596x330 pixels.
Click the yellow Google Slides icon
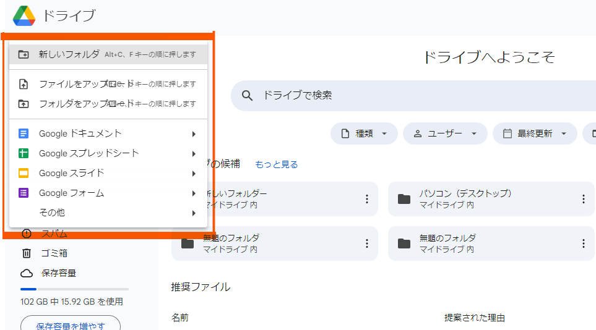pyautogui.click(x=24, y=173)
